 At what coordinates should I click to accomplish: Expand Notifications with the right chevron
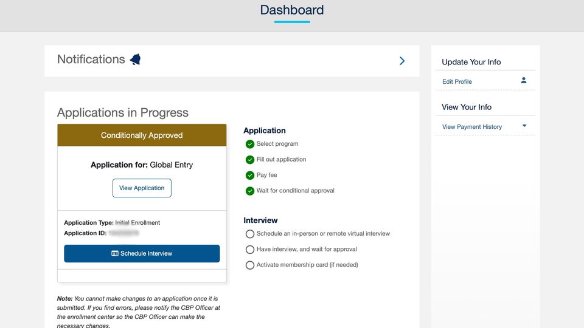[402, 61]
